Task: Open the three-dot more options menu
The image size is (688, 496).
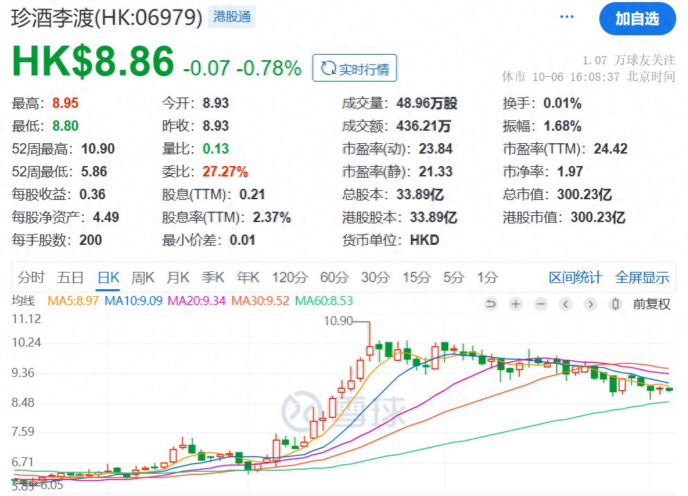Action: [567, 17]
